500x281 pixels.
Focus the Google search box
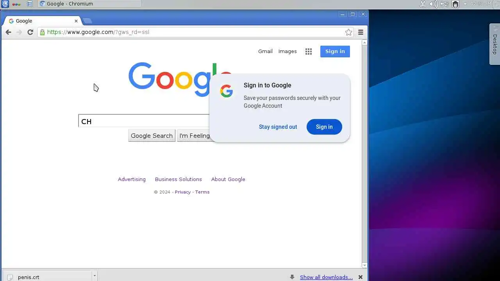click(144, 121)
